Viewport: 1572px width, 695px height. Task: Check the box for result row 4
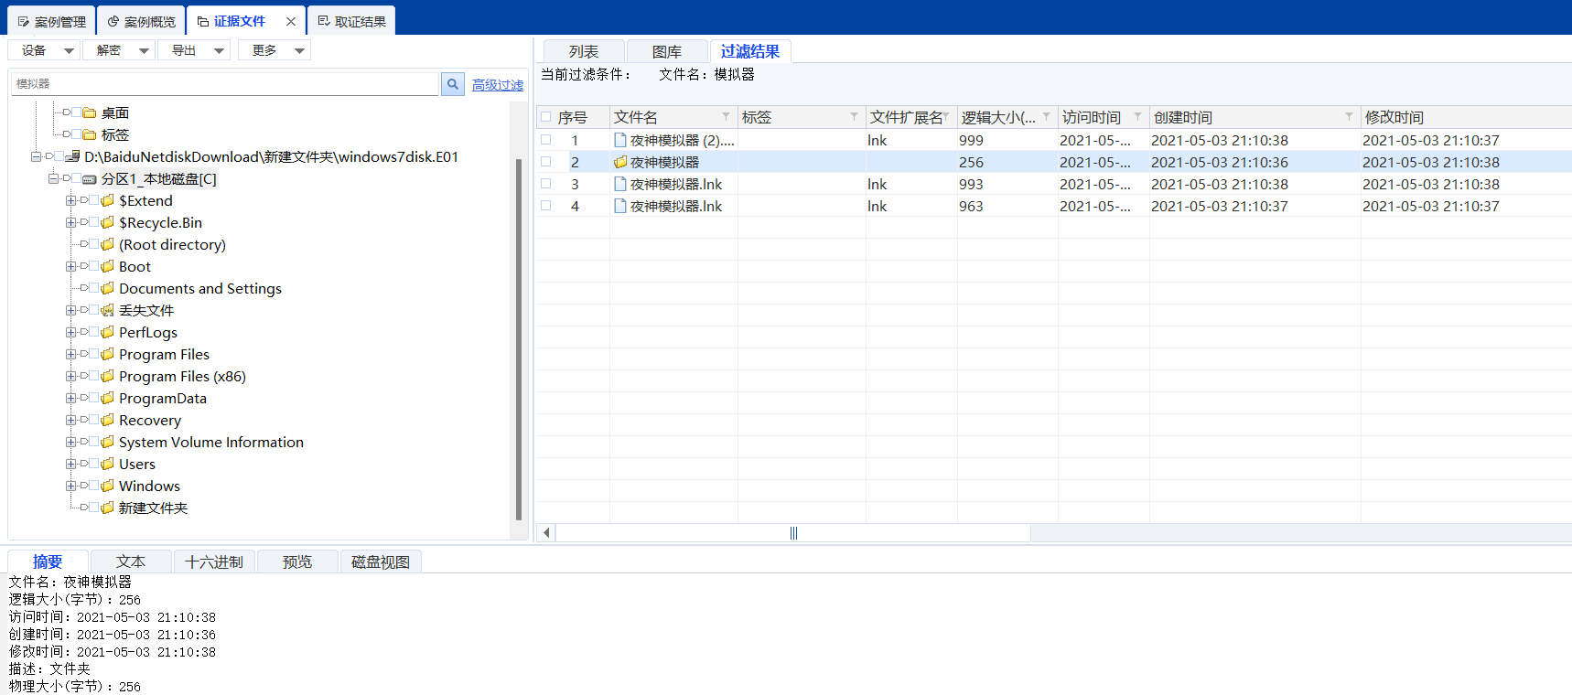(x=546, y=206)
